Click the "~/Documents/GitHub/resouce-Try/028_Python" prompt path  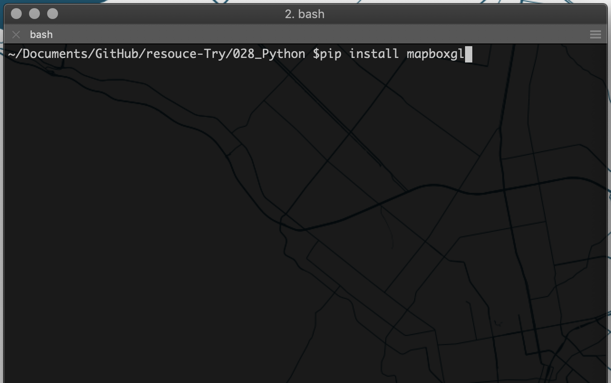(x=156, y=54)
